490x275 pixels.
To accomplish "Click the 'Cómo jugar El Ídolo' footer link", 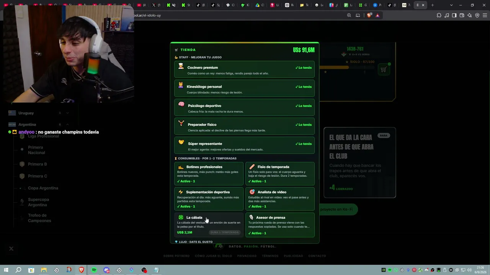I will 213,256.
